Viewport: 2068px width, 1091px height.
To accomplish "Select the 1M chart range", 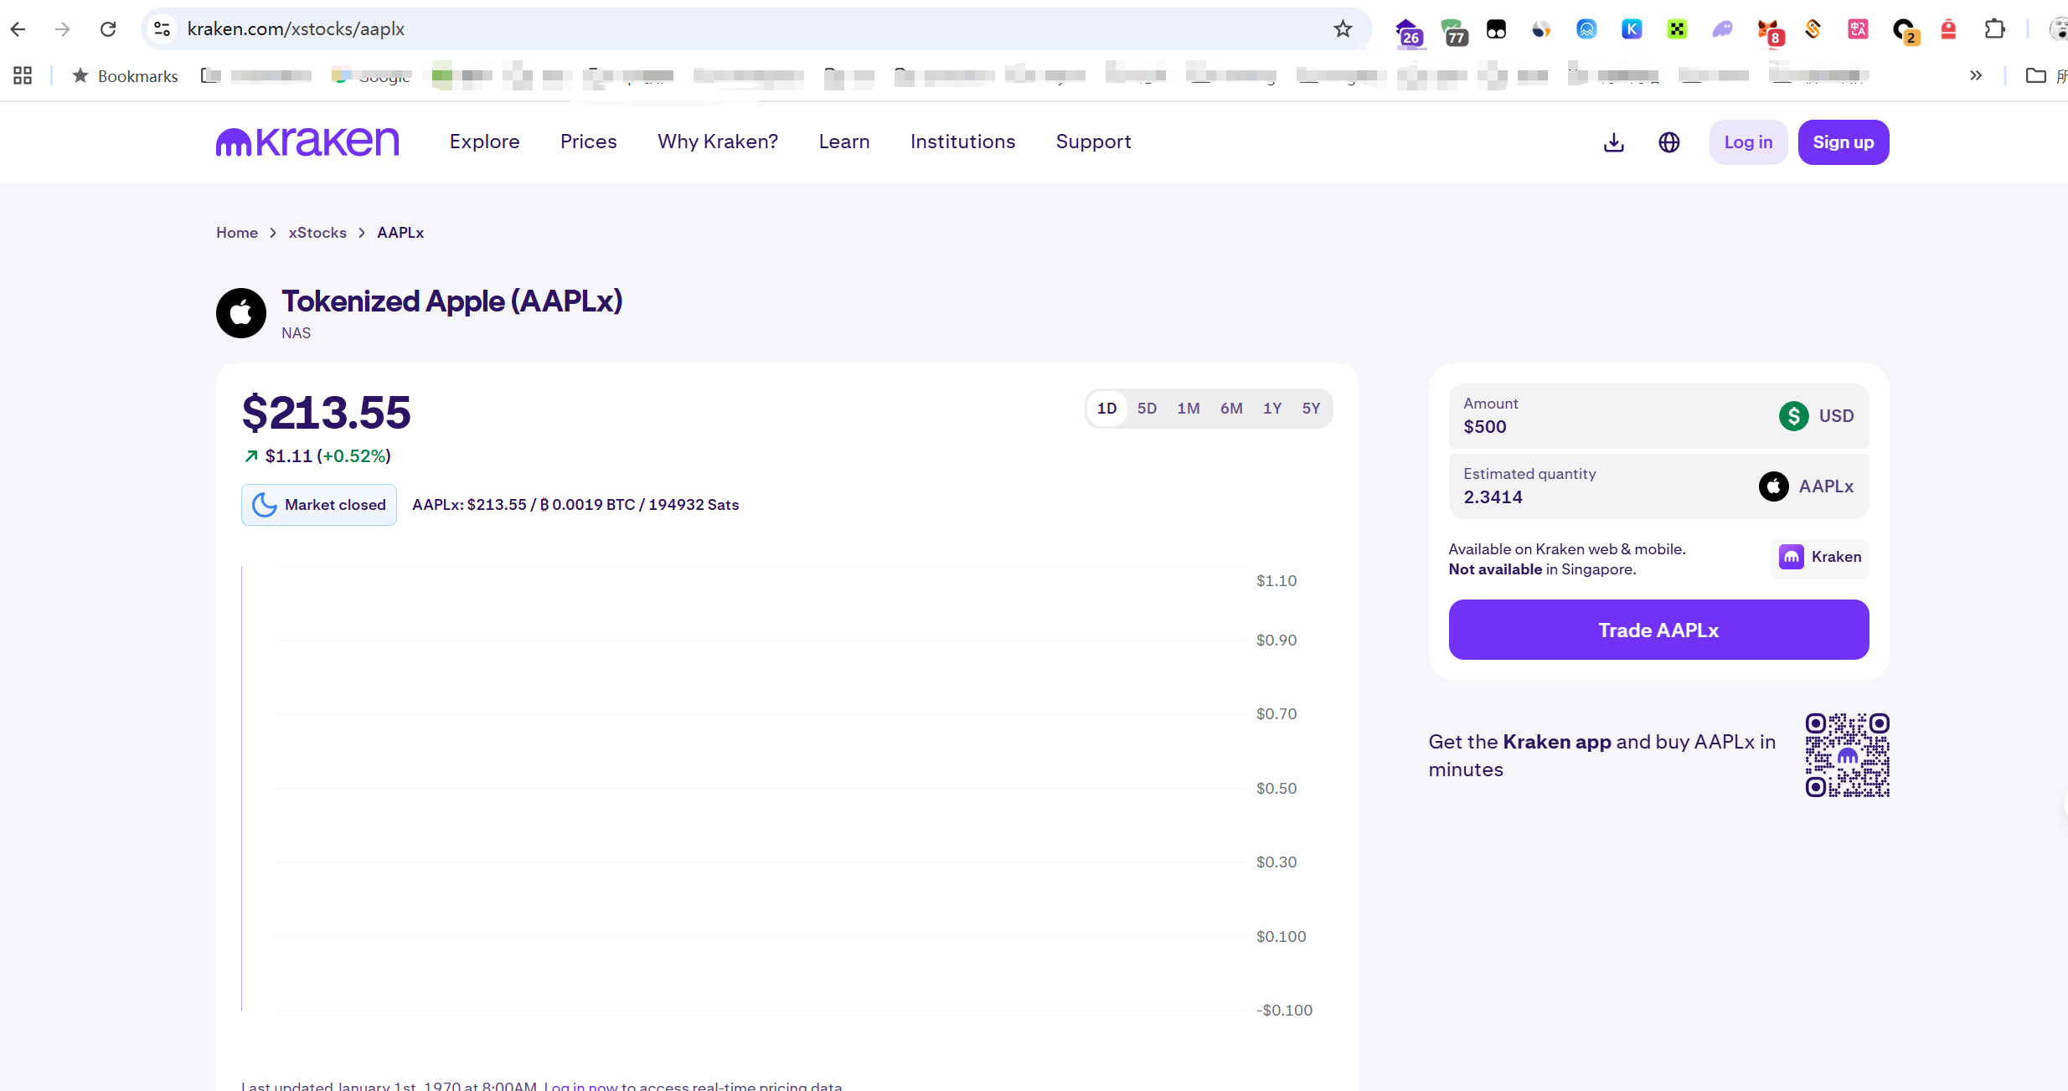I will click(1188, 409).
